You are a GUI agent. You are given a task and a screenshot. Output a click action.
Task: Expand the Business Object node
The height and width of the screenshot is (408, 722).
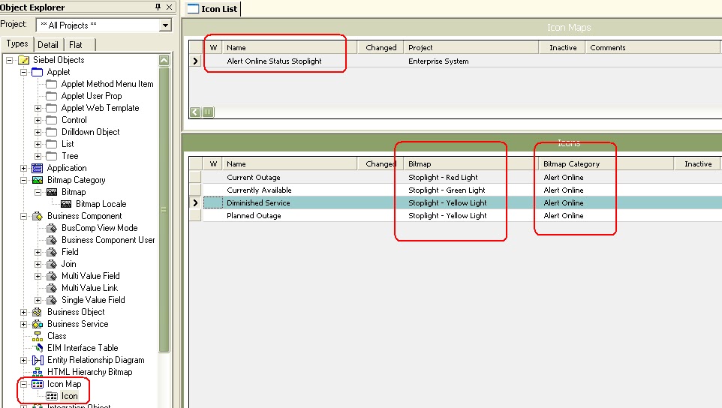tap(23, 312)
